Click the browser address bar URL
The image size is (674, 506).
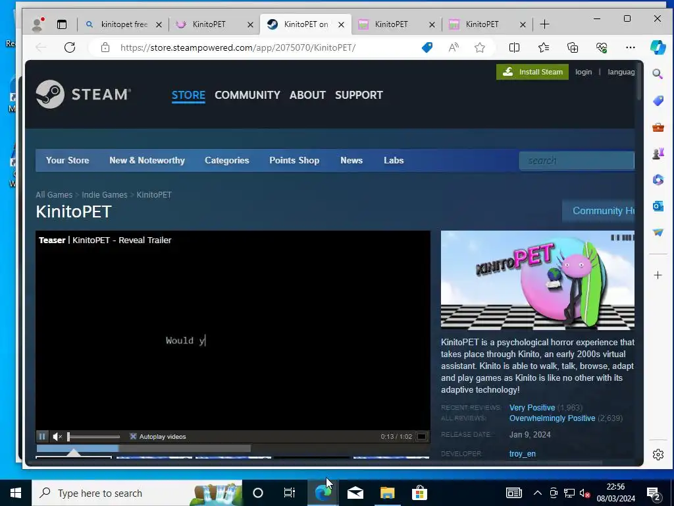coord(238,47)
